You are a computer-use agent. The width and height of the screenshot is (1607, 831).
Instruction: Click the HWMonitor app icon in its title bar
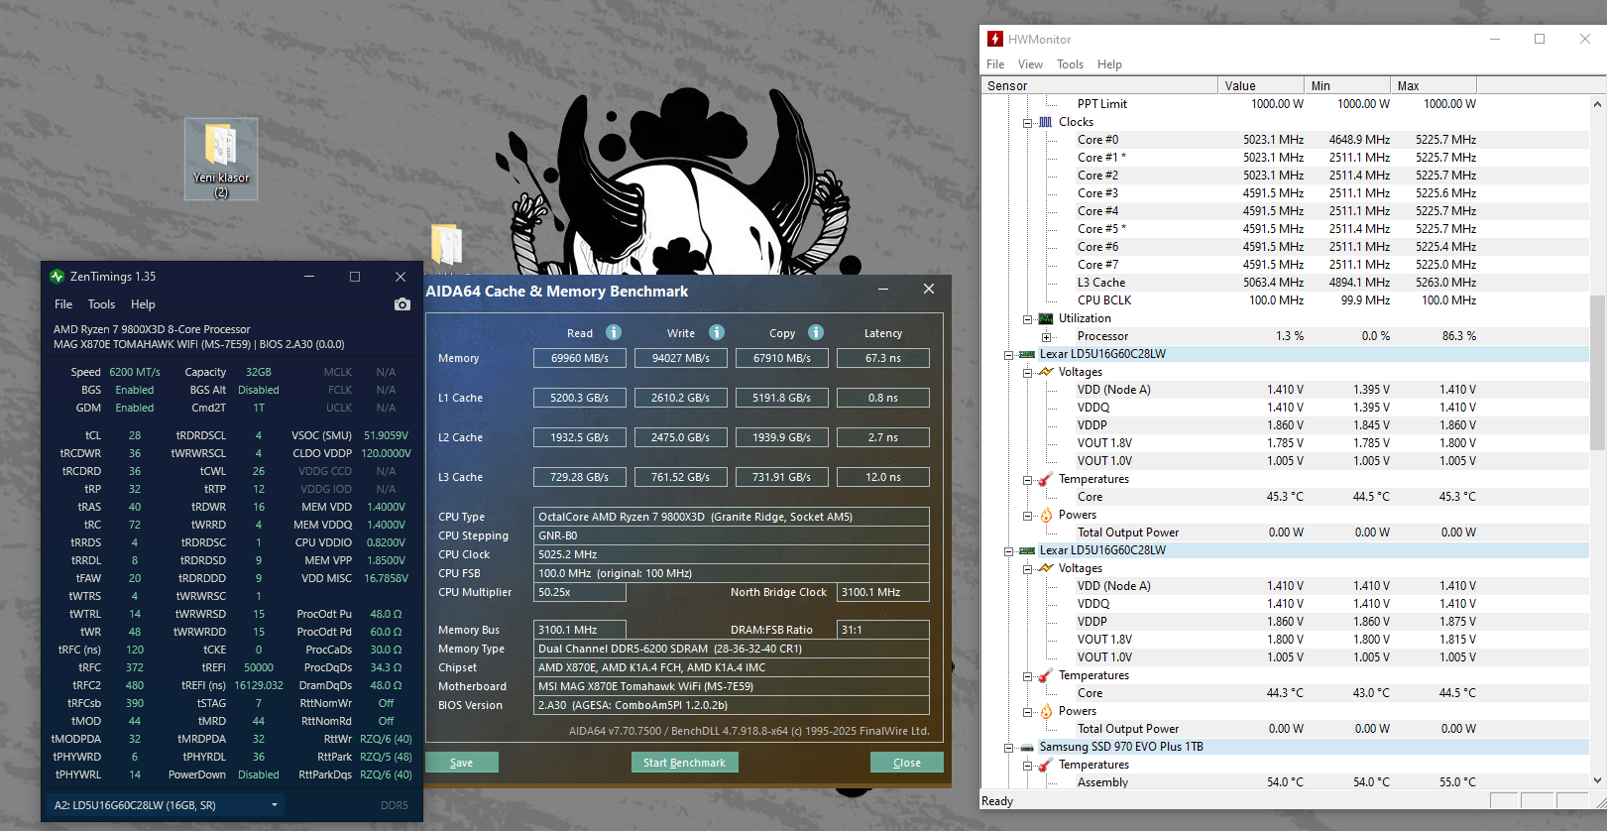995,39
